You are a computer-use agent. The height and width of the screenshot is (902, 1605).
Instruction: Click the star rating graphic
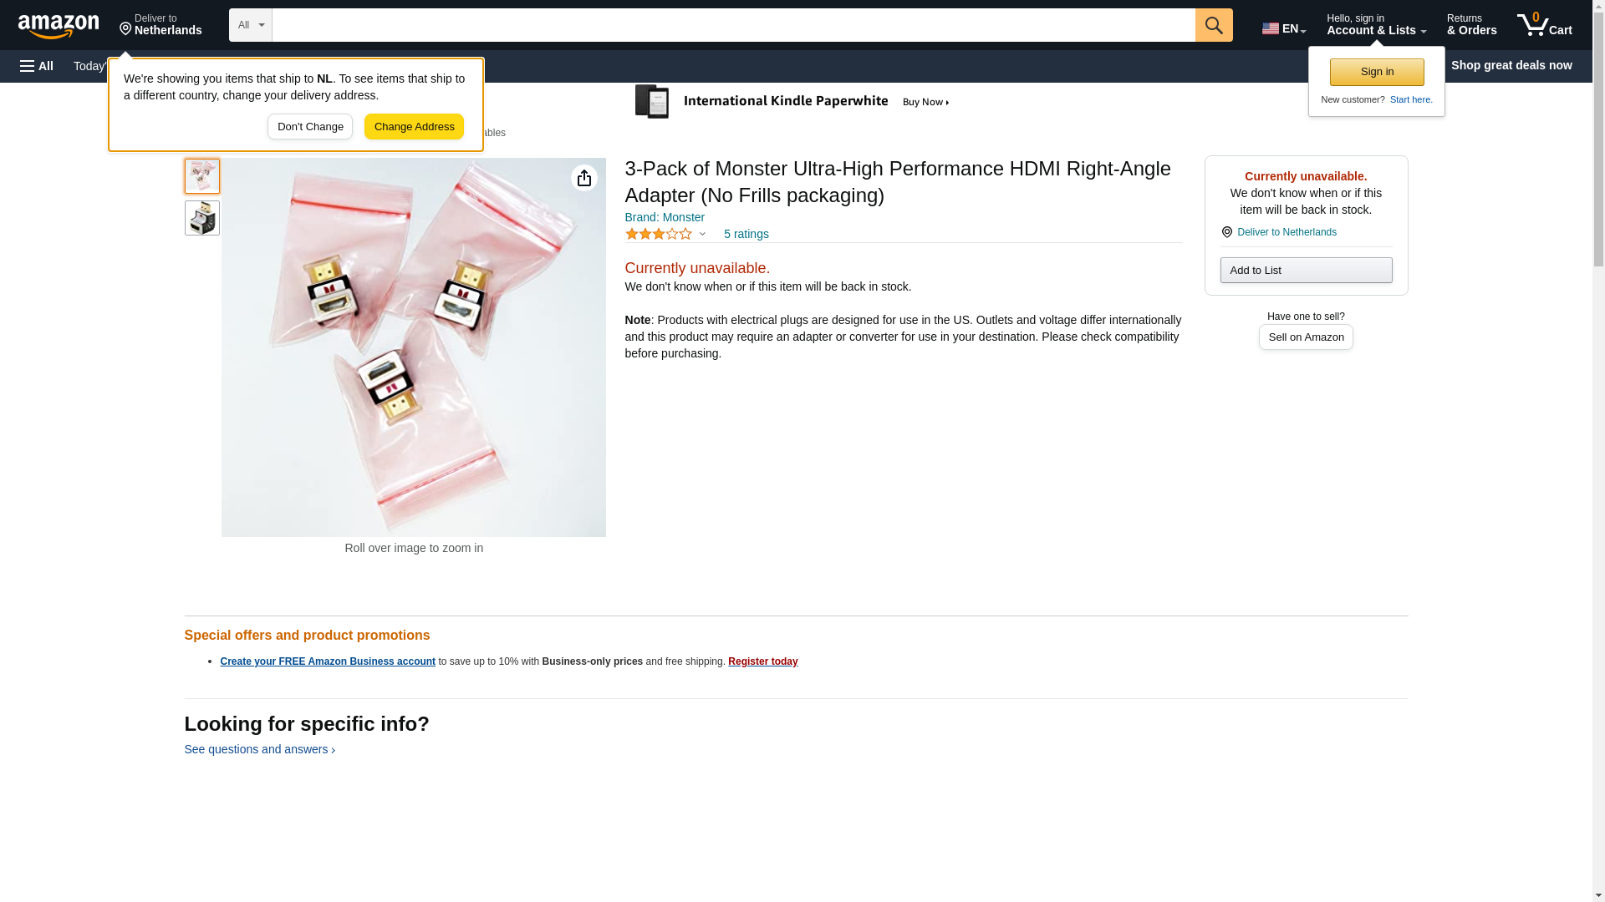click(x=658, y=235)
